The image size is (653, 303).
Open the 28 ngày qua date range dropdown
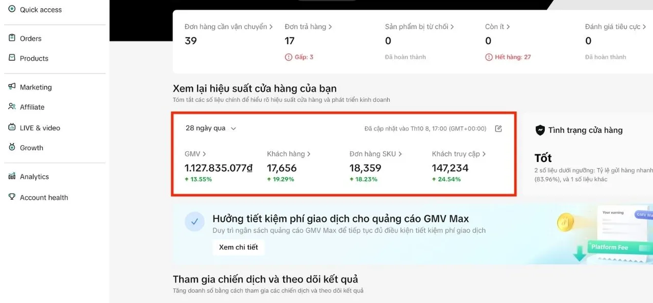(211, 128)
